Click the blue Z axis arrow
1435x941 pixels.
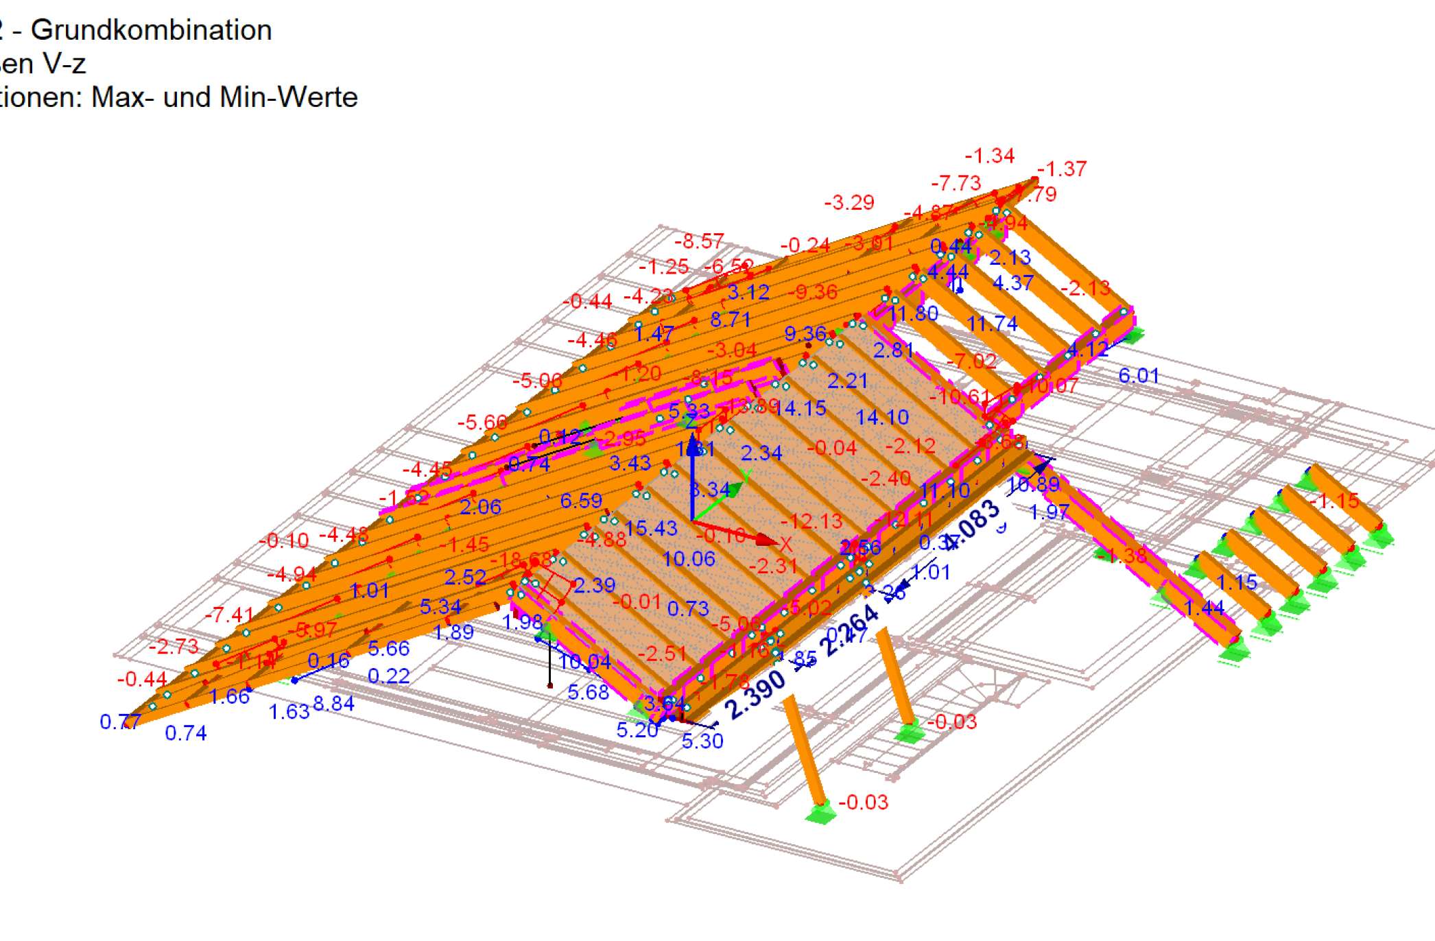click(x=692, y=473)
